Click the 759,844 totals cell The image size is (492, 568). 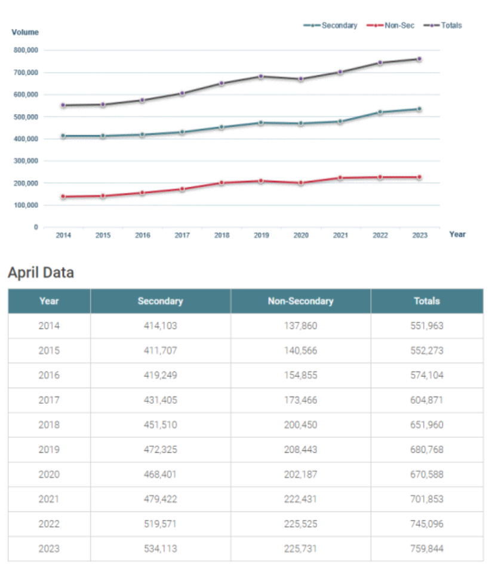426,548
